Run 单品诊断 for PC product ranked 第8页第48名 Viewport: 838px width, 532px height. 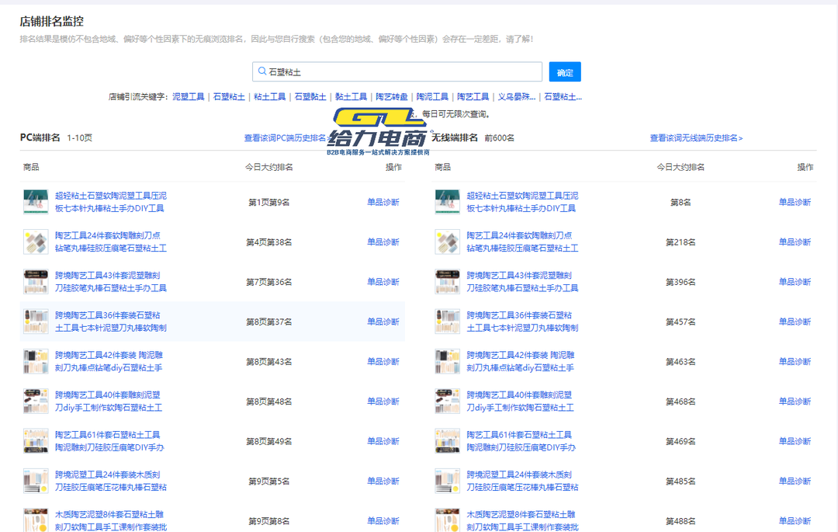click(383, 402)
